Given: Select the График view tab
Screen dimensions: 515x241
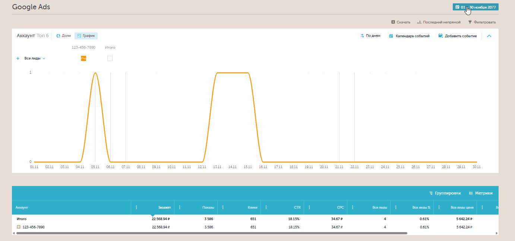Looking at the screenshot, I should (x=86, y=36).
